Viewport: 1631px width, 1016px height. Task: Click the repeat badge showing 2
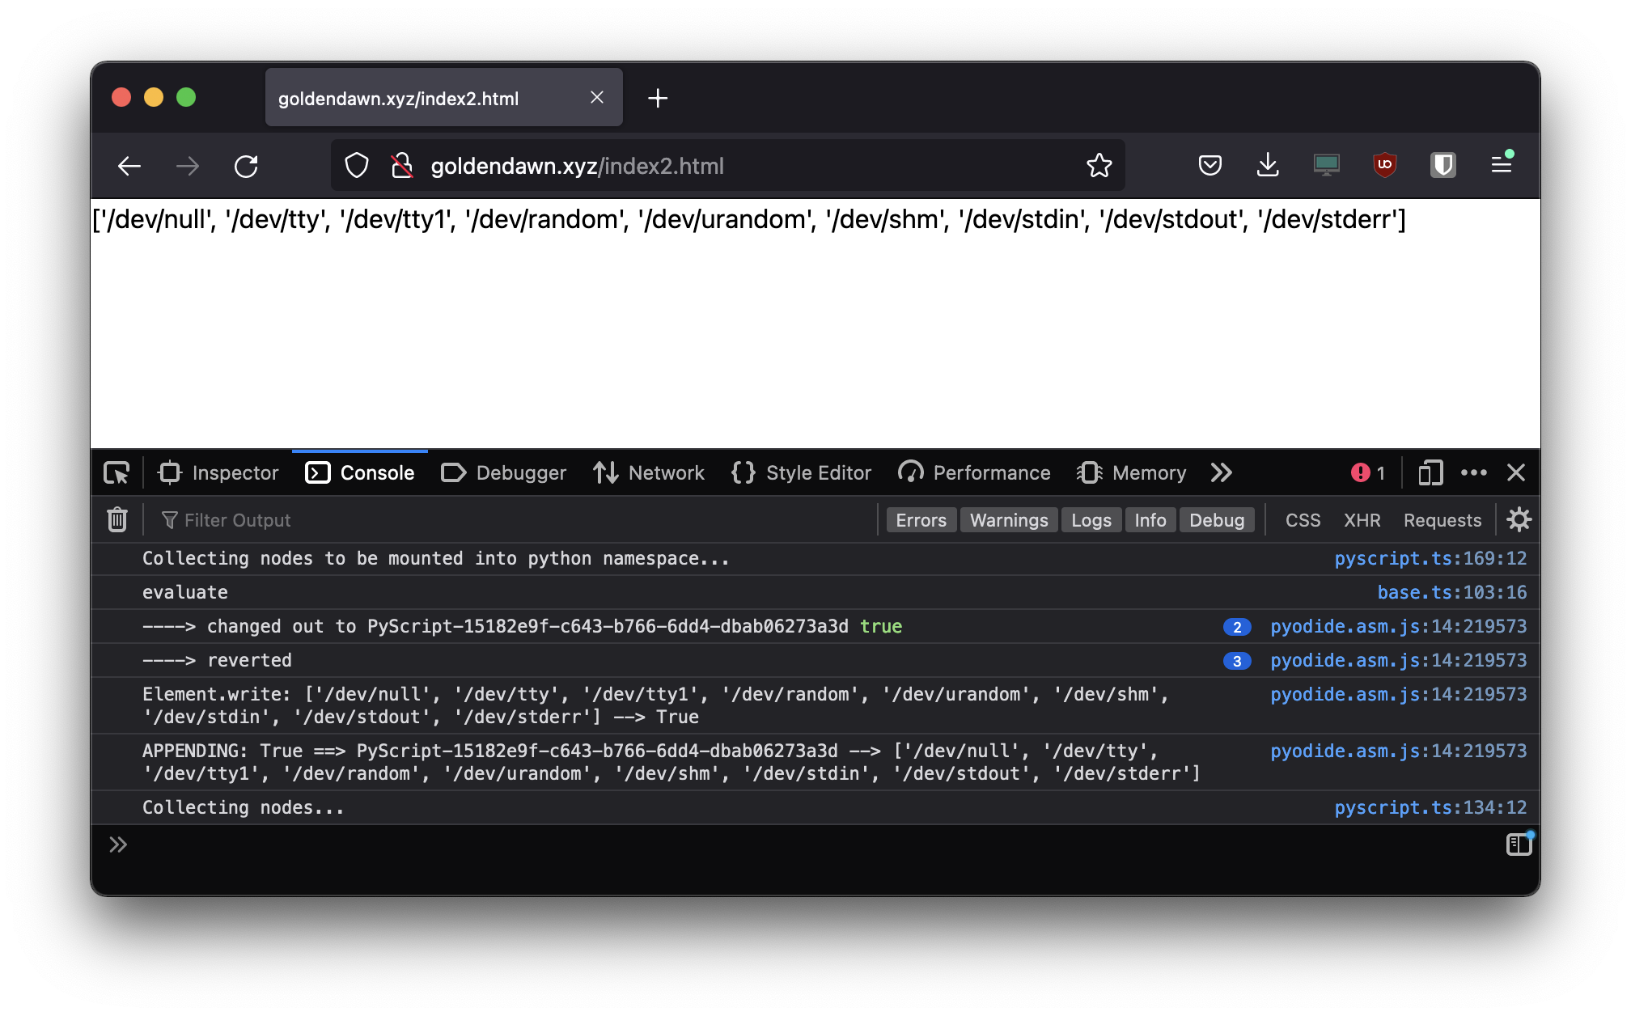[1236, 627]
